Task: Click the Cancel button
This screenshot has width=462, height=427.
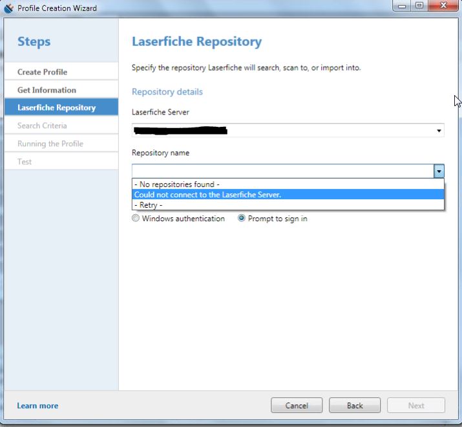Action: (x=297, y=406)
